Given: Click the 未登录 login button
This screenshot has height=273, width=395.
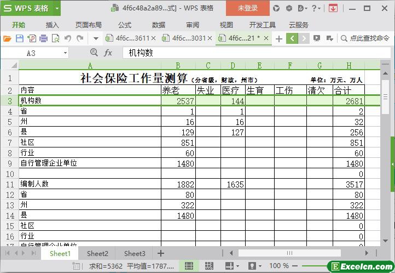Looking at the screenshot, I should pos(247,8).
